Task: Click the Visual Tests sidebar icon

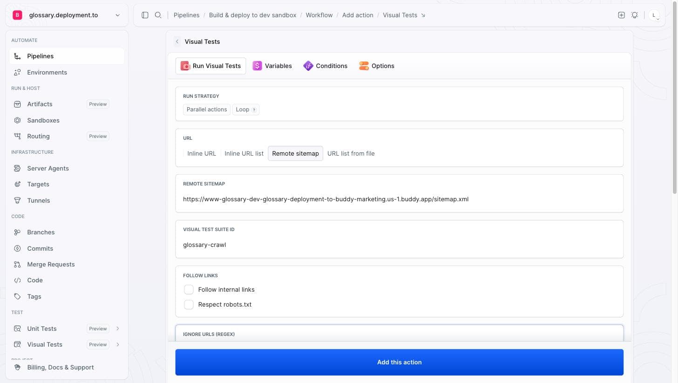Action: point(17,344)
